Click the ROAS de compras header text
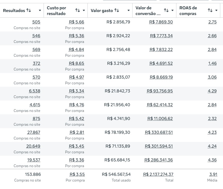This screenshot has width=223, height=189. [x=188, y=10]
